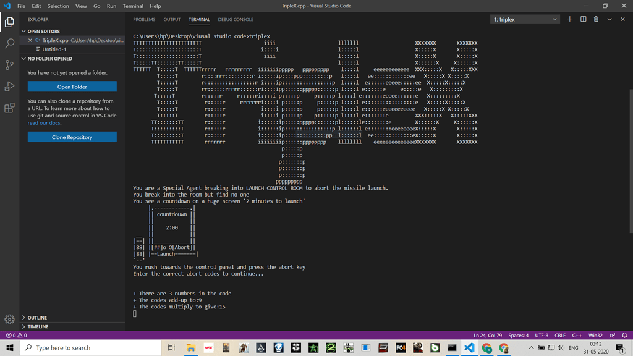Change indentation via Spaces: 4 status item

[x=517, y=335]
